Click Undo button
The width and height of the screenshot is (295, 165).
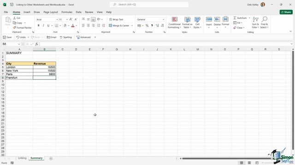pos(21,37)
